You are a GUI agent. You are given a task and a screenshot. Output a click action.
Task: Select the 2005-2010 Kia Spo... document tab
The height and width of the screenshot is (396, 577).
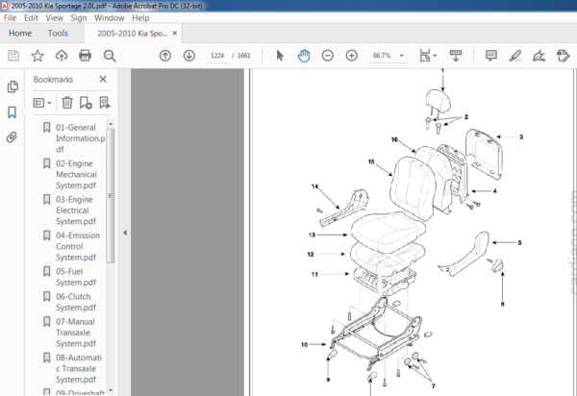[133, 34]
